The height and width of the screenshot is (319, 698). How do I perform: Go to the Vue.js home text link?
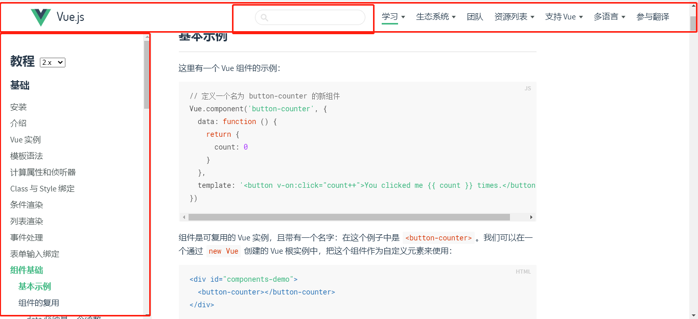71,17
